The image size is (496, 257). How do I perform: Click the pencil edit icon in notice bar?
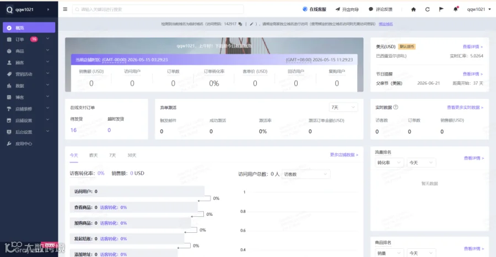click(x=251, y=24)
